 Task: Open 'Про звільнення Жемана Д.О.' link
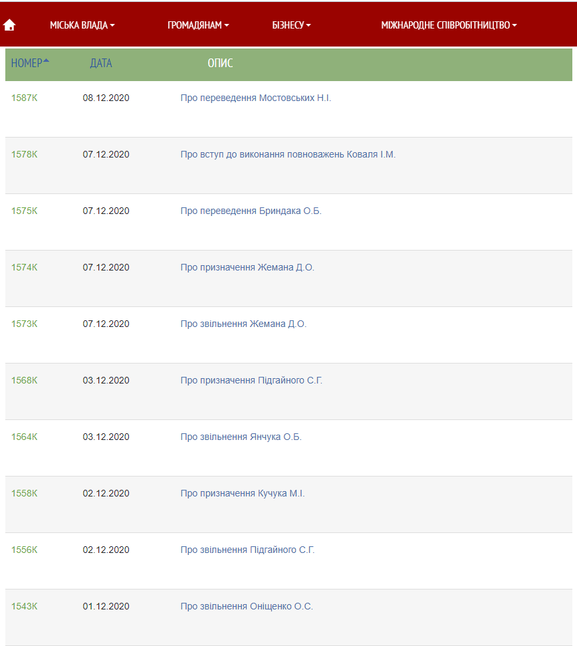(x=243, y=324)
